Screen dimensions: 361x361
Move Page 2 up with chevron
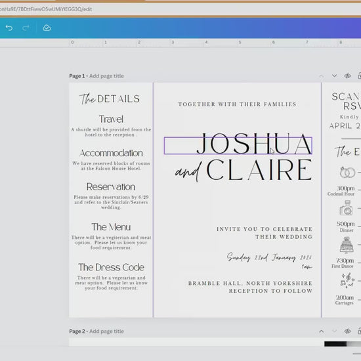pyautogui.click(x=322, y=331)
